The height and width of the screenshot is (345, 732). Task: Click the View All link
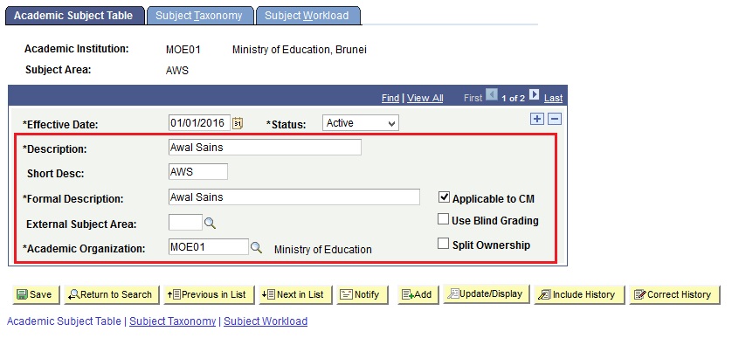425,98
